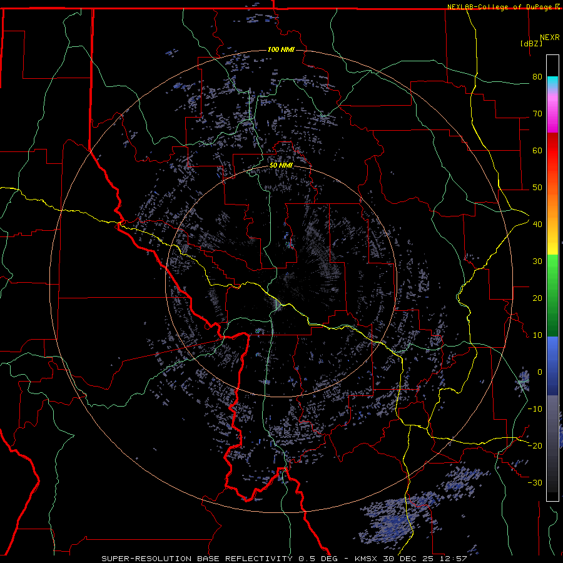
Task: Click the 40 dBZ scale value
Action: pyautogui.click(x=537, y=224)
